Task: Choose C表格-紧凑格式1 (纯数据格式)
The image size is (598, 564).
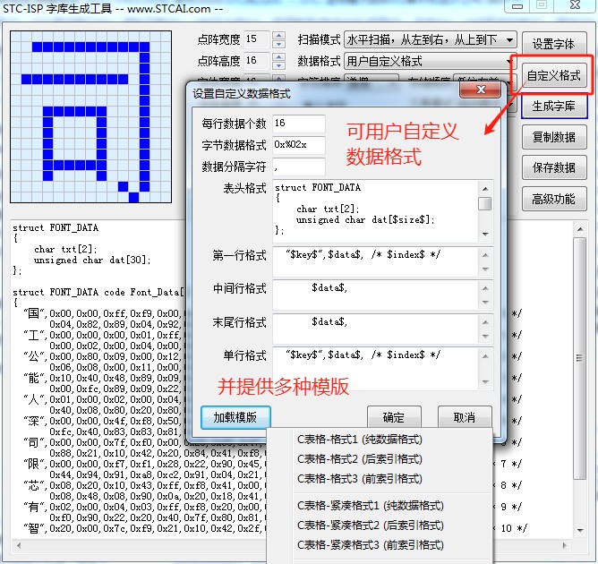Action: tap(371, 506)
